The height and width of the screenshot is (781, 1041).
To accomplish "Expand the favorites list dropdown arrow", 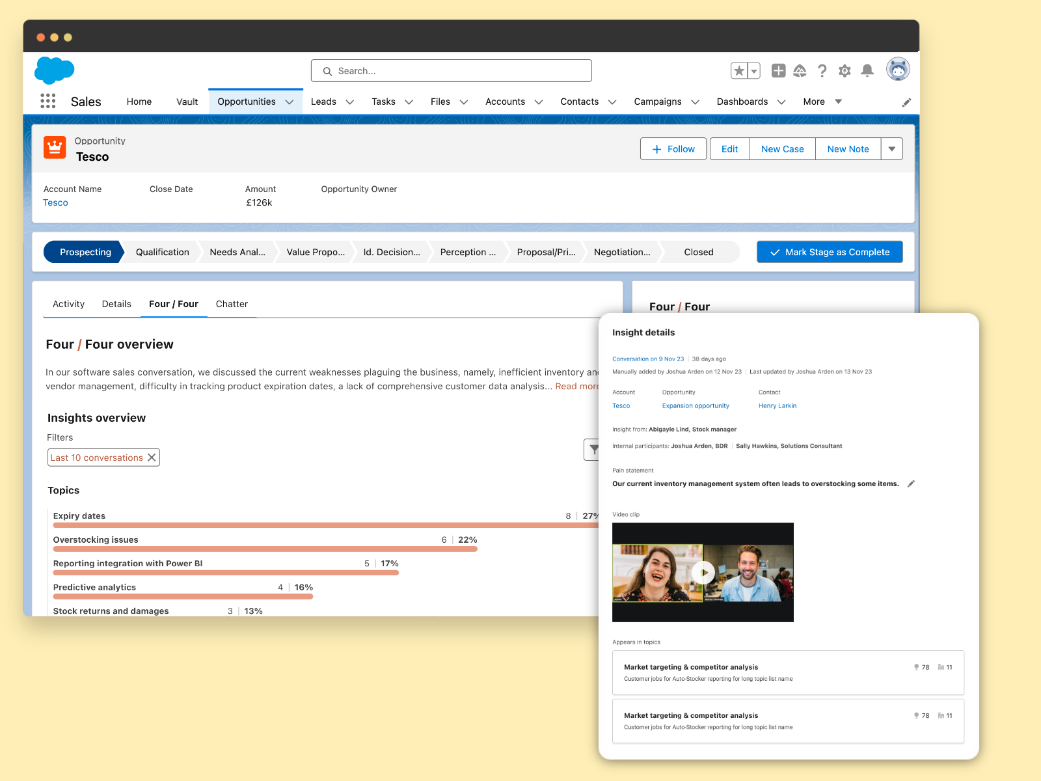I will click(754, 70).
